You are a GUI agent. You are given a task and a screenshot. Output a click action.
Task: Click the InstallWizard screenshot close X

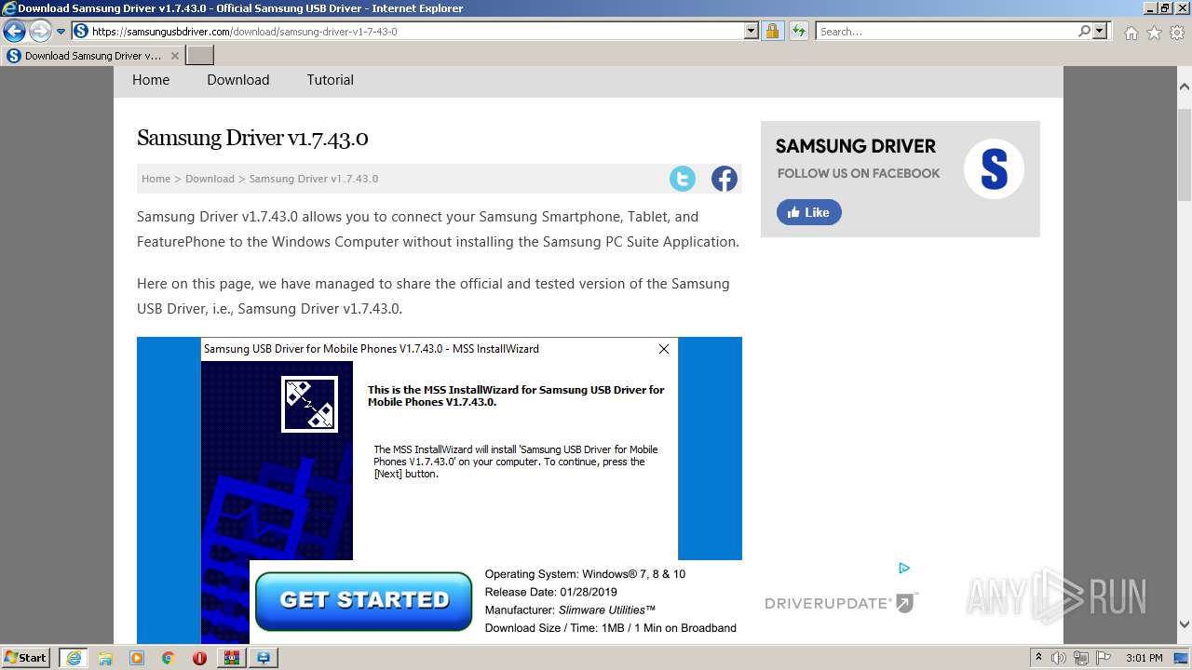pyautogui.click(x=664, y=349)
